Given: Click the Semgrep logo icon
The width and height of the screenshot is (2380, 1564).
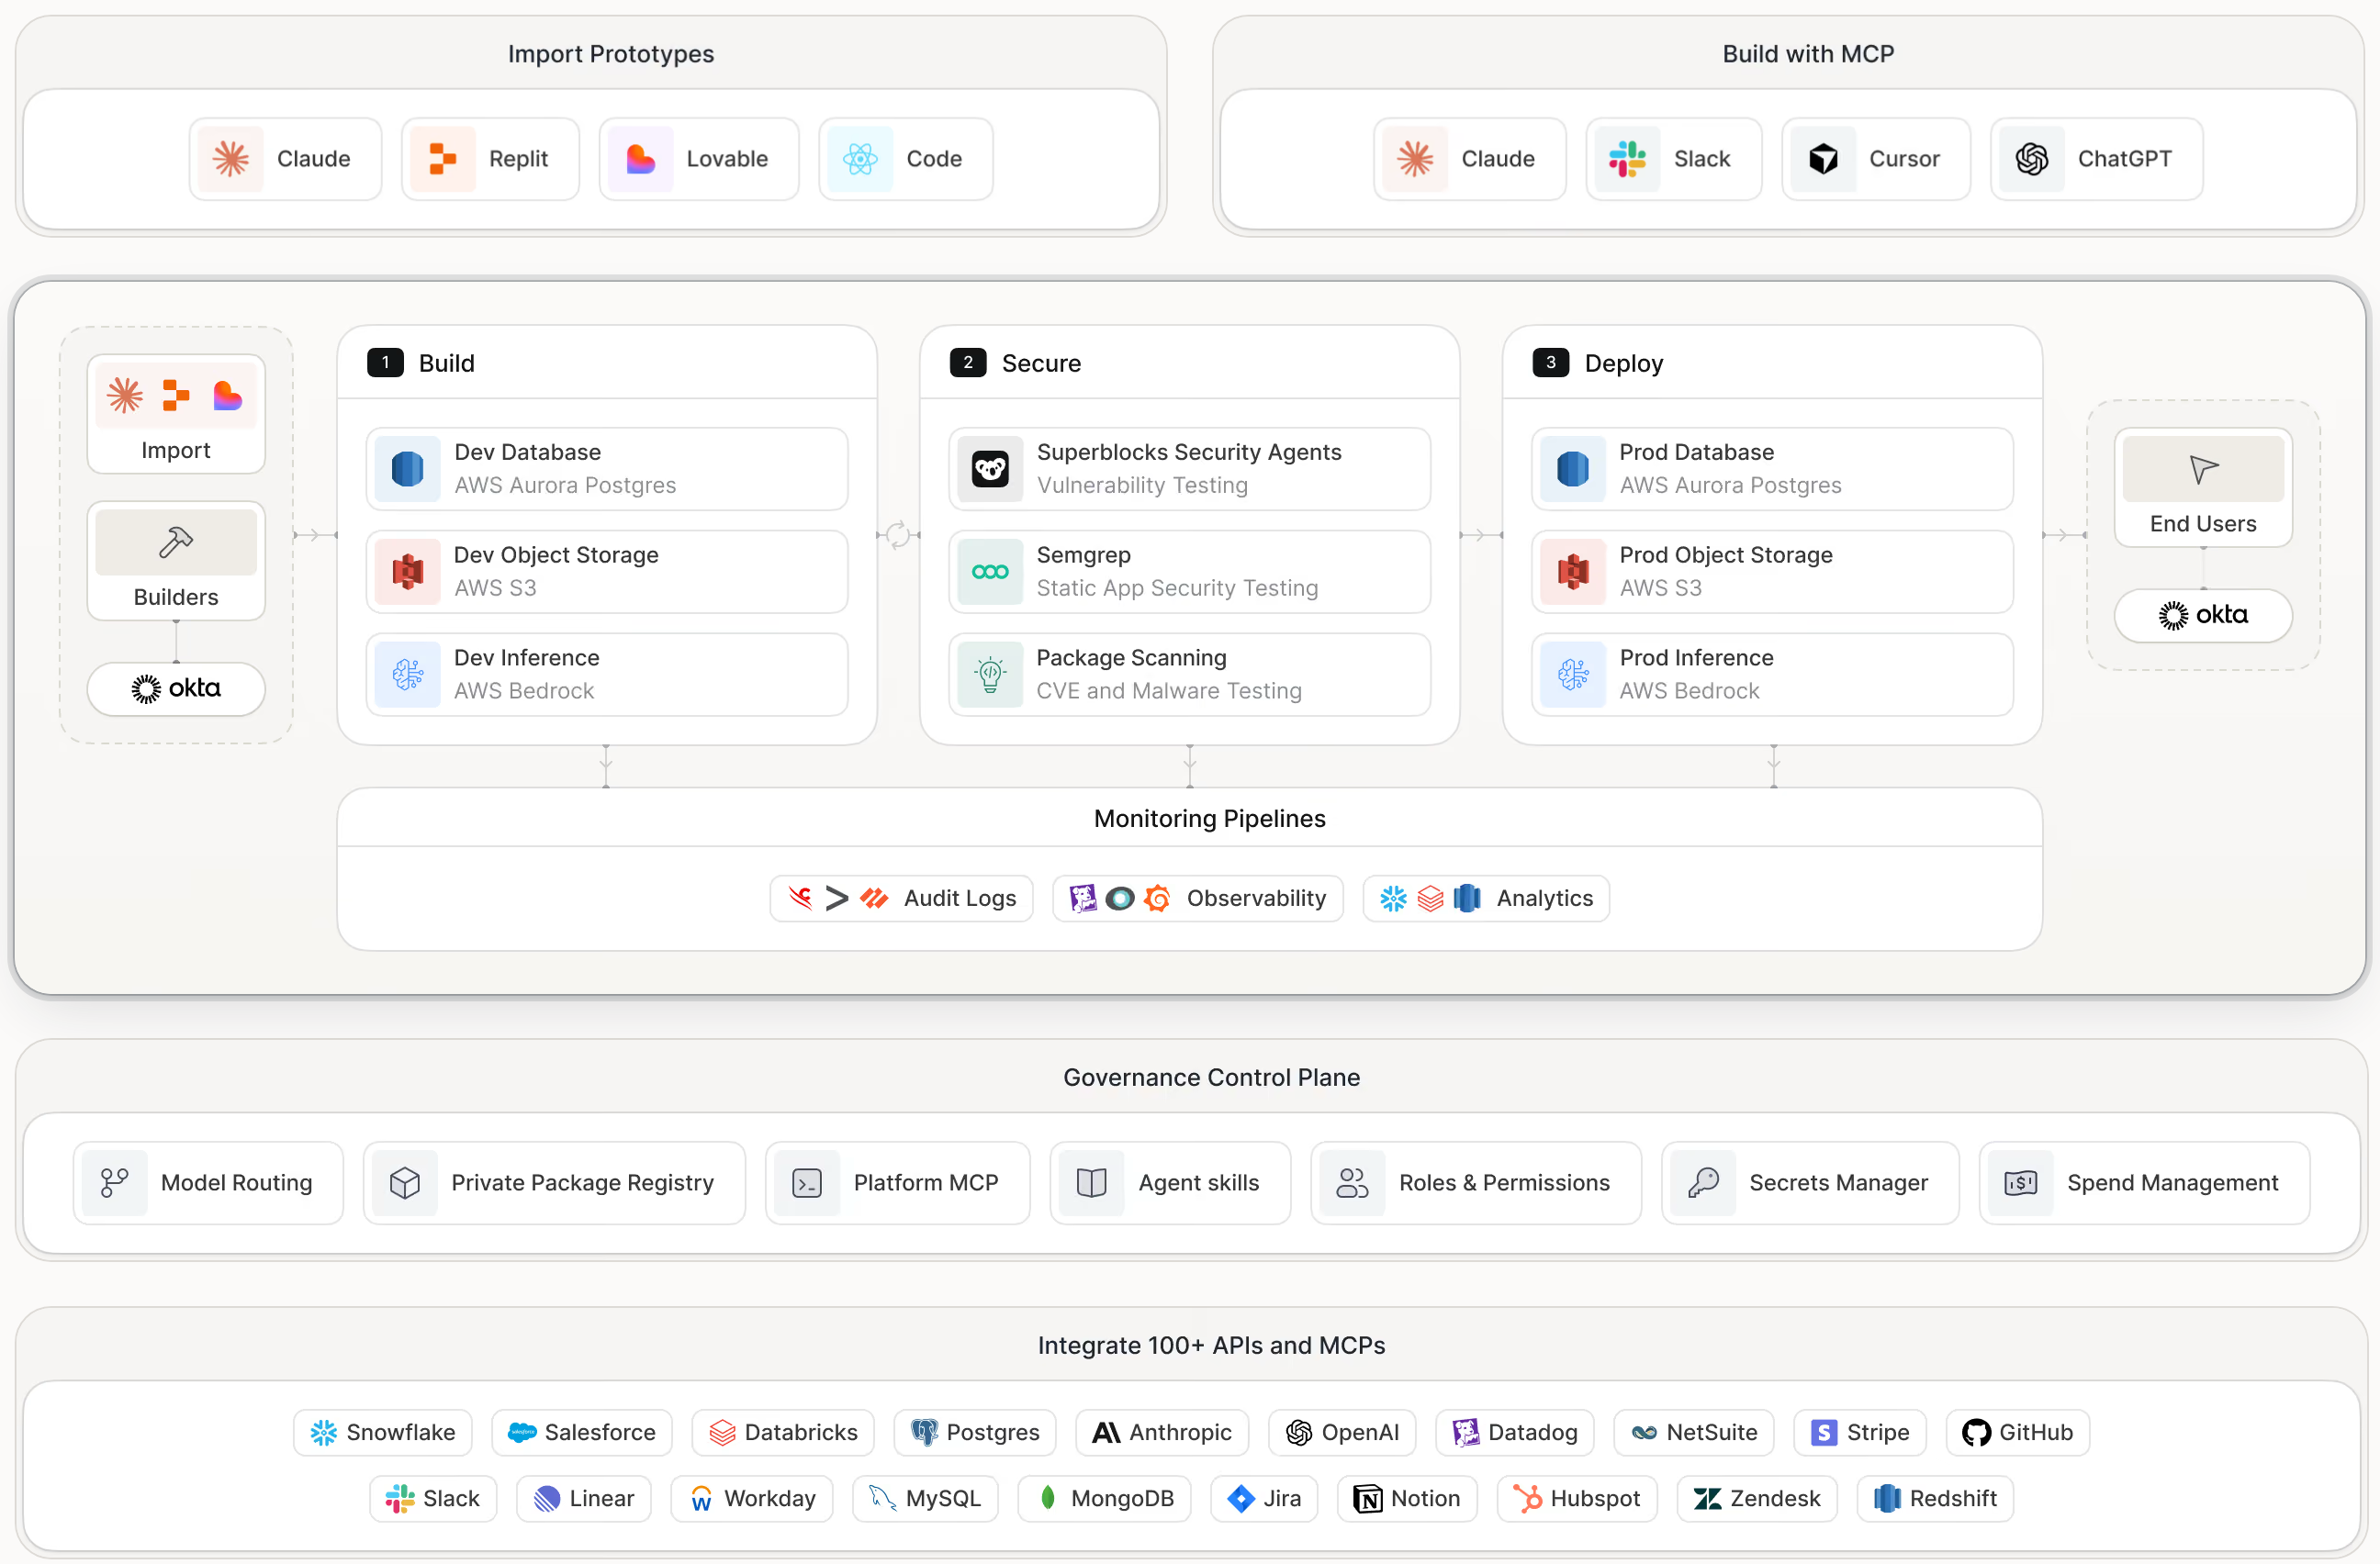Looking at the screenshot, I should (990, 572).
